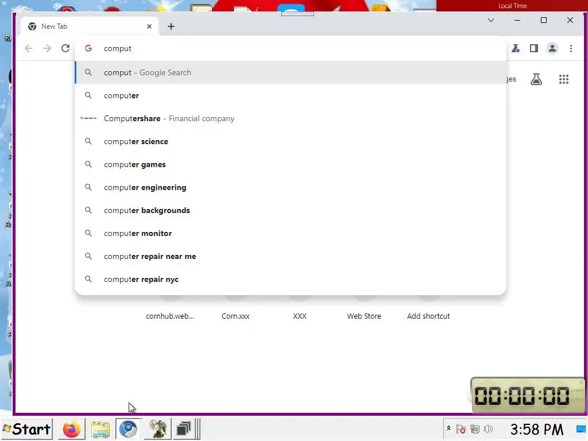
Task: Open a new tab with the plus button
Action: point(171,26)
